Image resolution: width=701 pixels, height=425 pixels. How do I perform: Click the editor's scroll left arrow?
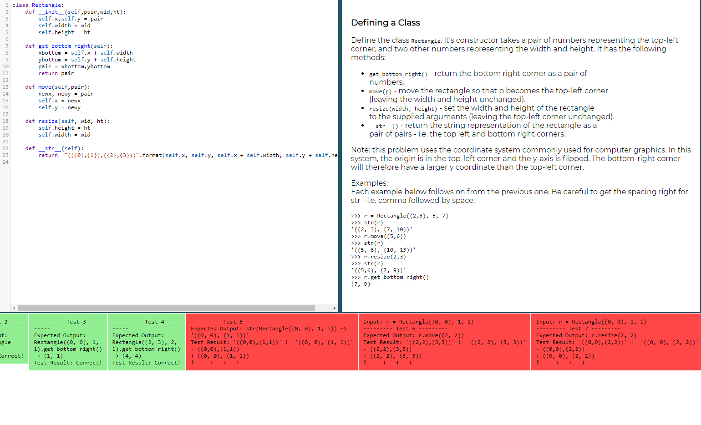tap(14, 309)
